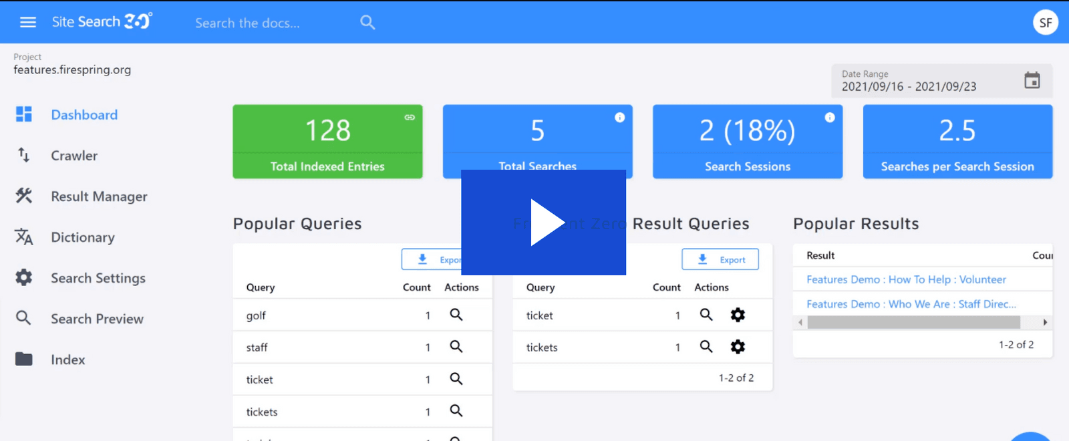The height and width of the screenshot is (441, 1069).
Task: Open the date range calendar picker
Action: click(1032, 81)
